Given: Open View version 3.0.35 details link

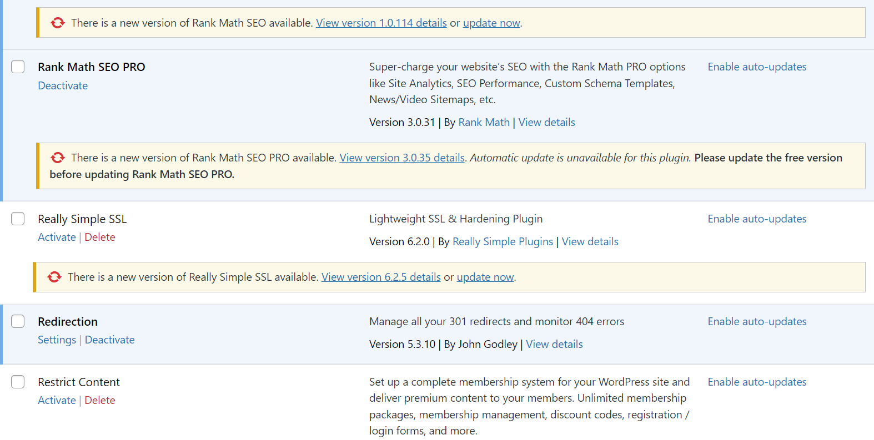Looking at the screenshot, I should pyautogui.click(x=402, y=158).
